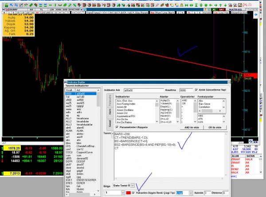This screenshot has width=266, height=197.
Task: Click the vertical expand arrows icon
Action: 201,5
